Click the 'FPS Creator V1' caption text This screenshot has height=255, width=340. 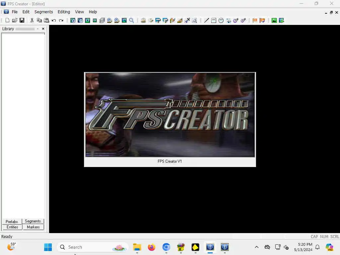tap(170, 161)
